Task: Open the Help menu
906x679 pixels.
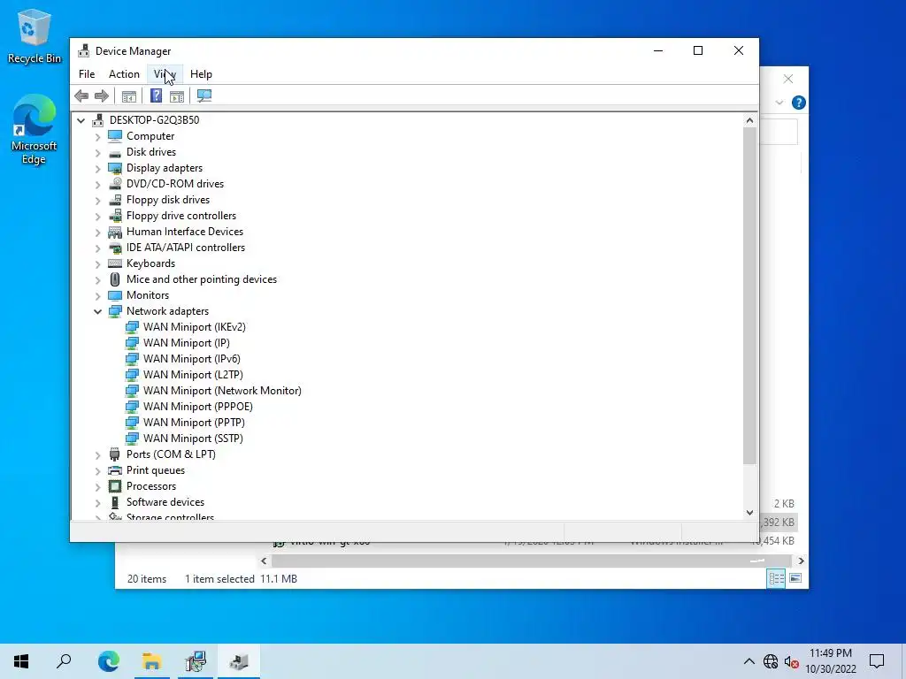Action: pos(201,74)
